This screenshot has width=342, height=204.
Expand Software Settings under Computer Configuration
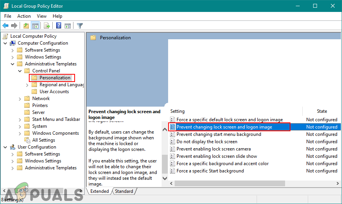pyautogui.click(x=12, y=50)
